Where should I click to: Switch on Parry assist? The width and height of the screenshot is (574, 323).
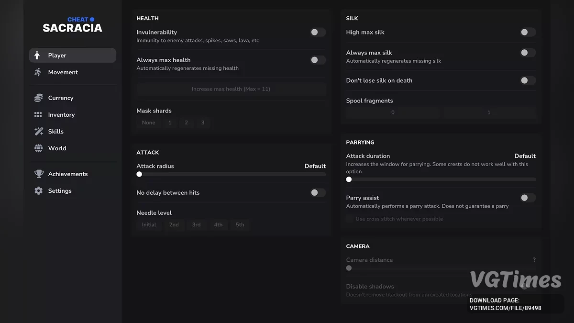[528, 197]
